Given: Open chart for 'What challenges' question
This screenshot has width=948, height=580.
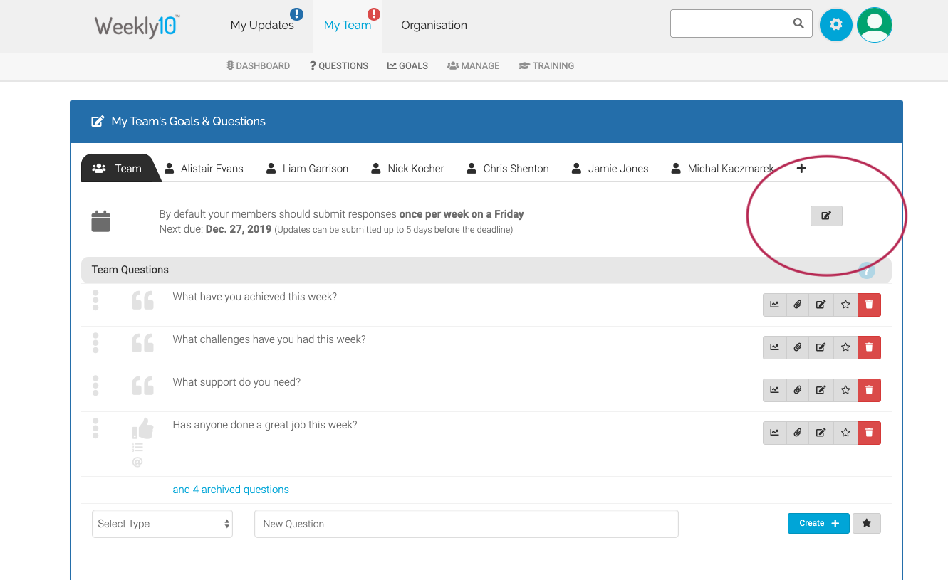Looking at the screenshot, I should click(774, 347).
